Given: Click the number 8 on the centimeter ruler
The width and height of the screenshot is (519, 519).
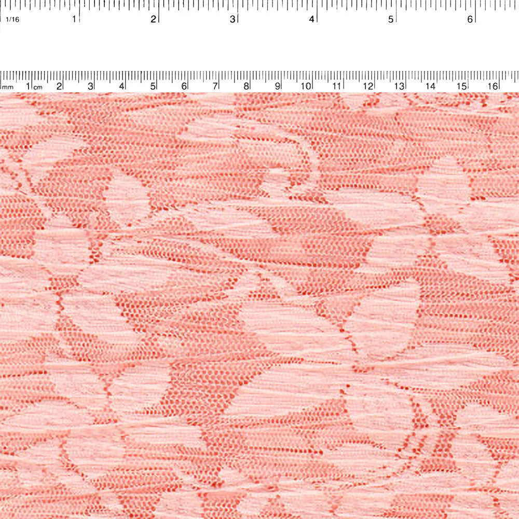Looking at the screenshot, I should click(246, 86).
